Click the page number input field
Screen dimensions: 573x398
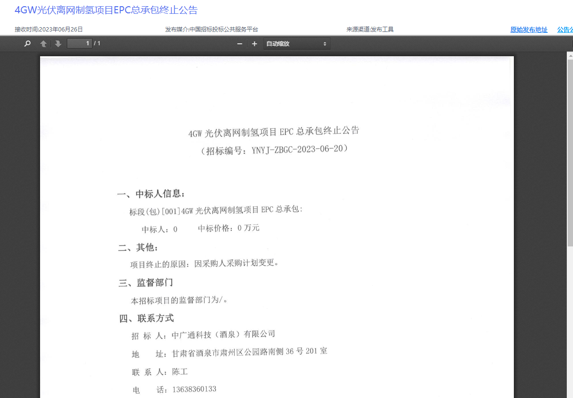80,44
